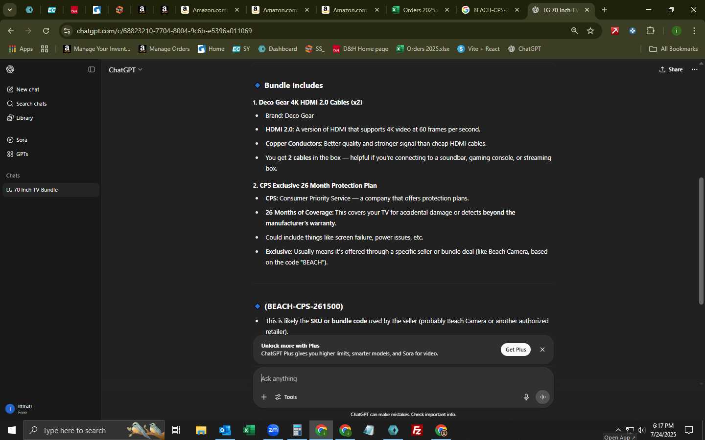
Task: Open Task View on the taskbar
Action: (x=176, y=430)
